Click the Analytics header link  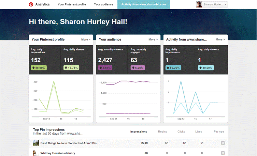coord(42,4)
